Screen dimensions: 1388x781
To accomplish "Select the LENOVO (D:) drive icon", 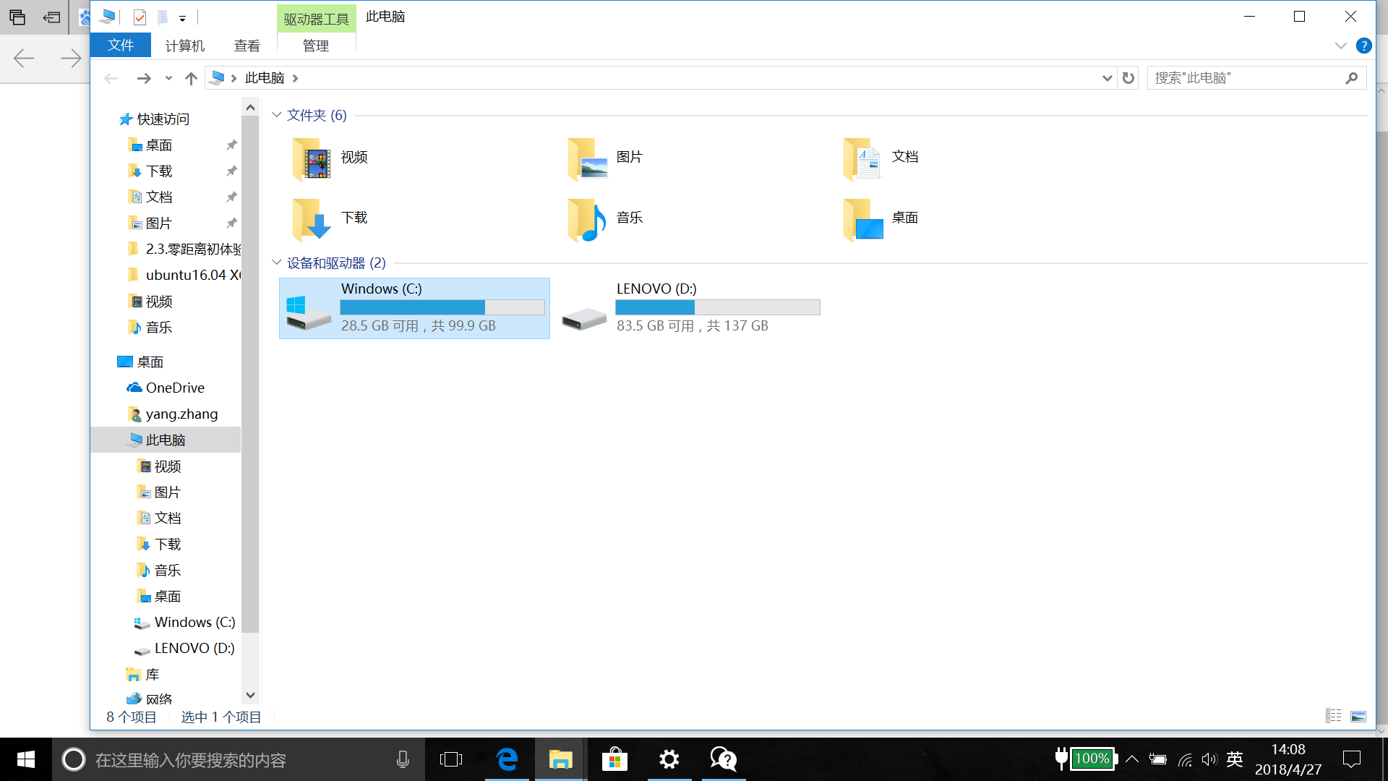I will [x=584, y=317].
